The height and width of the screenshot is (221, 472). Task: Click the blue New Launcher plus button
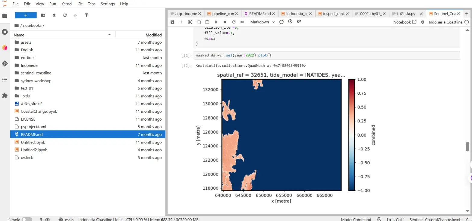(26, 15)
